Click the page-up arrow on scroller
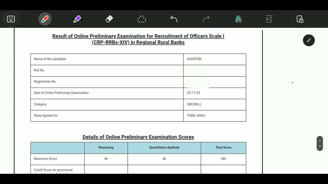The height and width of the screenshot is (184, 328). (x=320, y=141)
